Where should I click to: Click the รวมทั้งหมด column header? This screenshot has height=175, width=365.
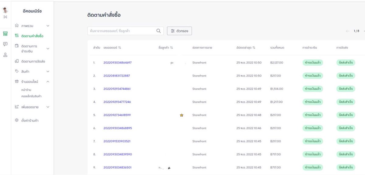(x=277, y=48)
